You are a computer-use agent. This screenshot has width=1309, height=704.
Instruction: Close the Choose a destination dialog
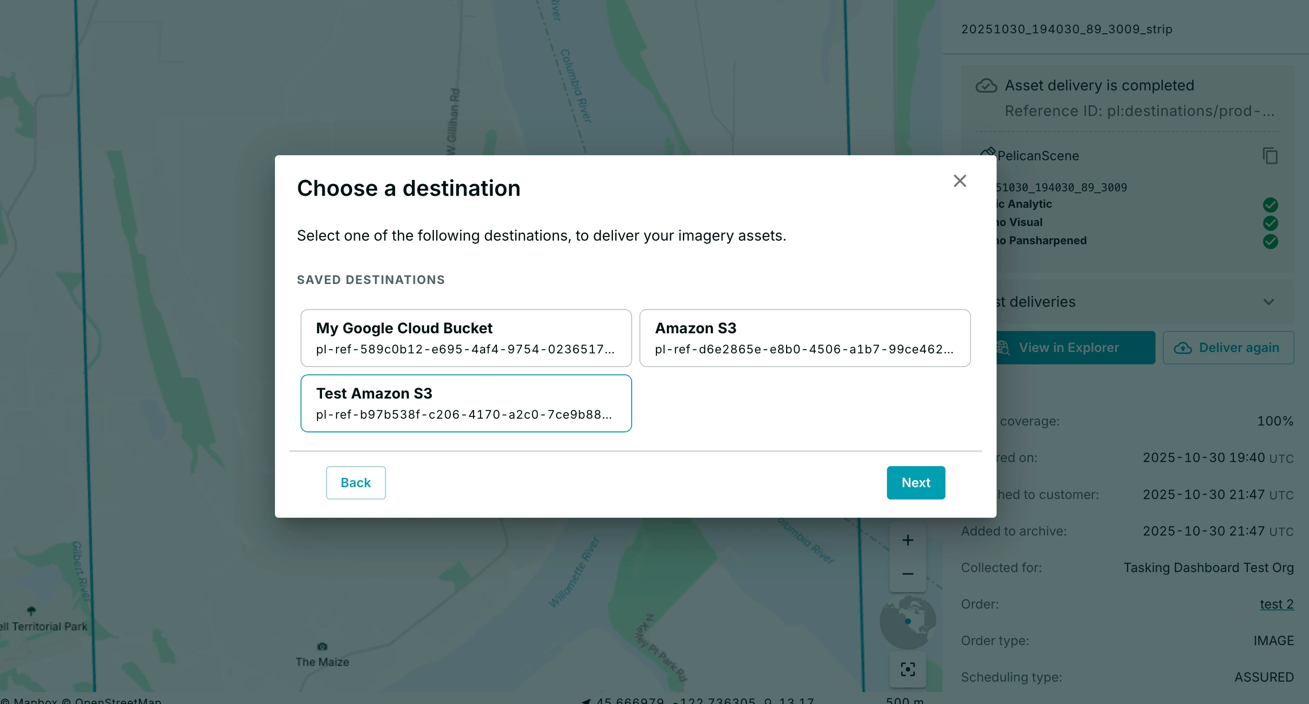click(x=960, y=181)
